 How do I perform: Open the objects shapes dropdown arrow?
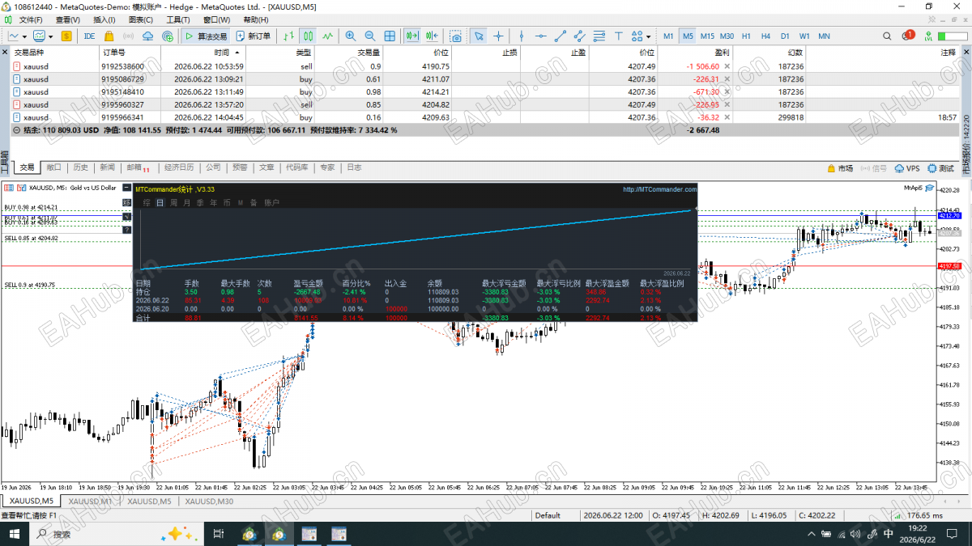click(648, 36)
